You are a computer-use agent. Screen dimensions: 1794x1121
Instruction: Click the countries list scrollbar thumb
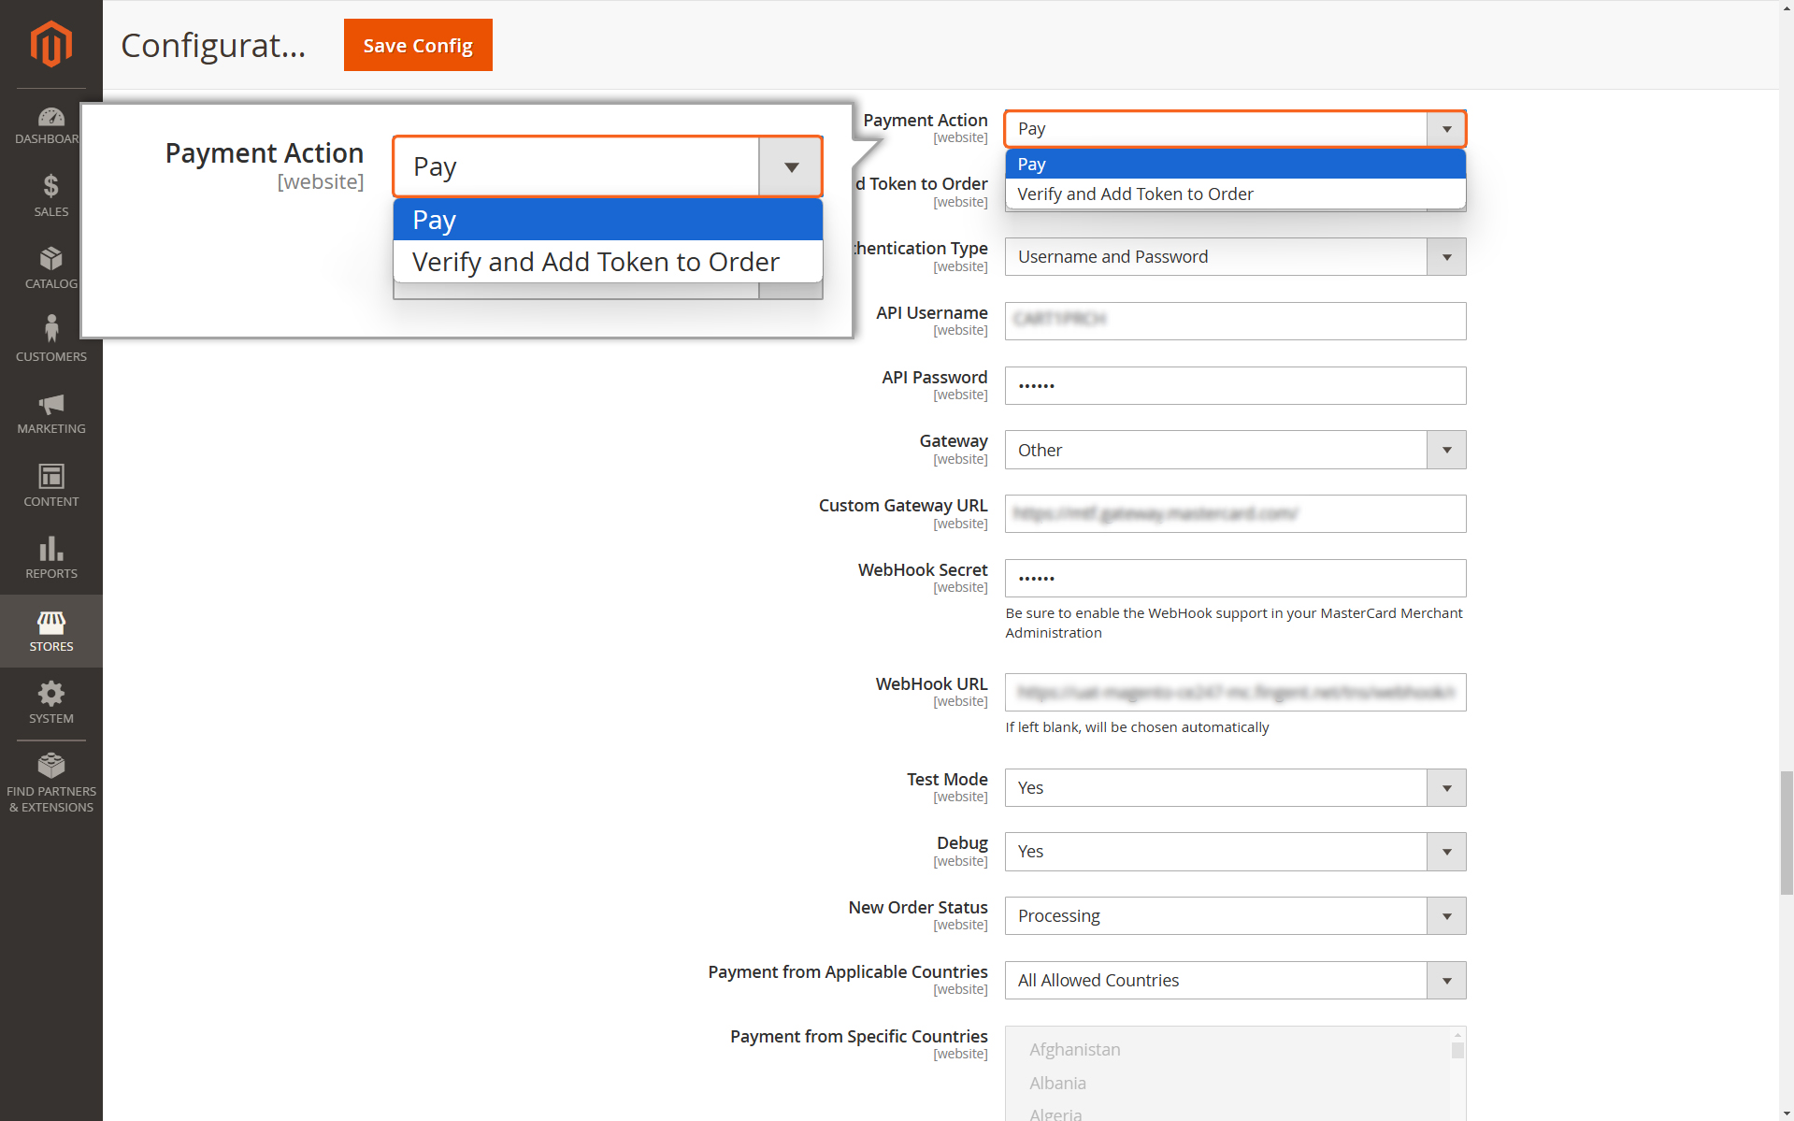pyautogui.click(x=1457, y=1050)
